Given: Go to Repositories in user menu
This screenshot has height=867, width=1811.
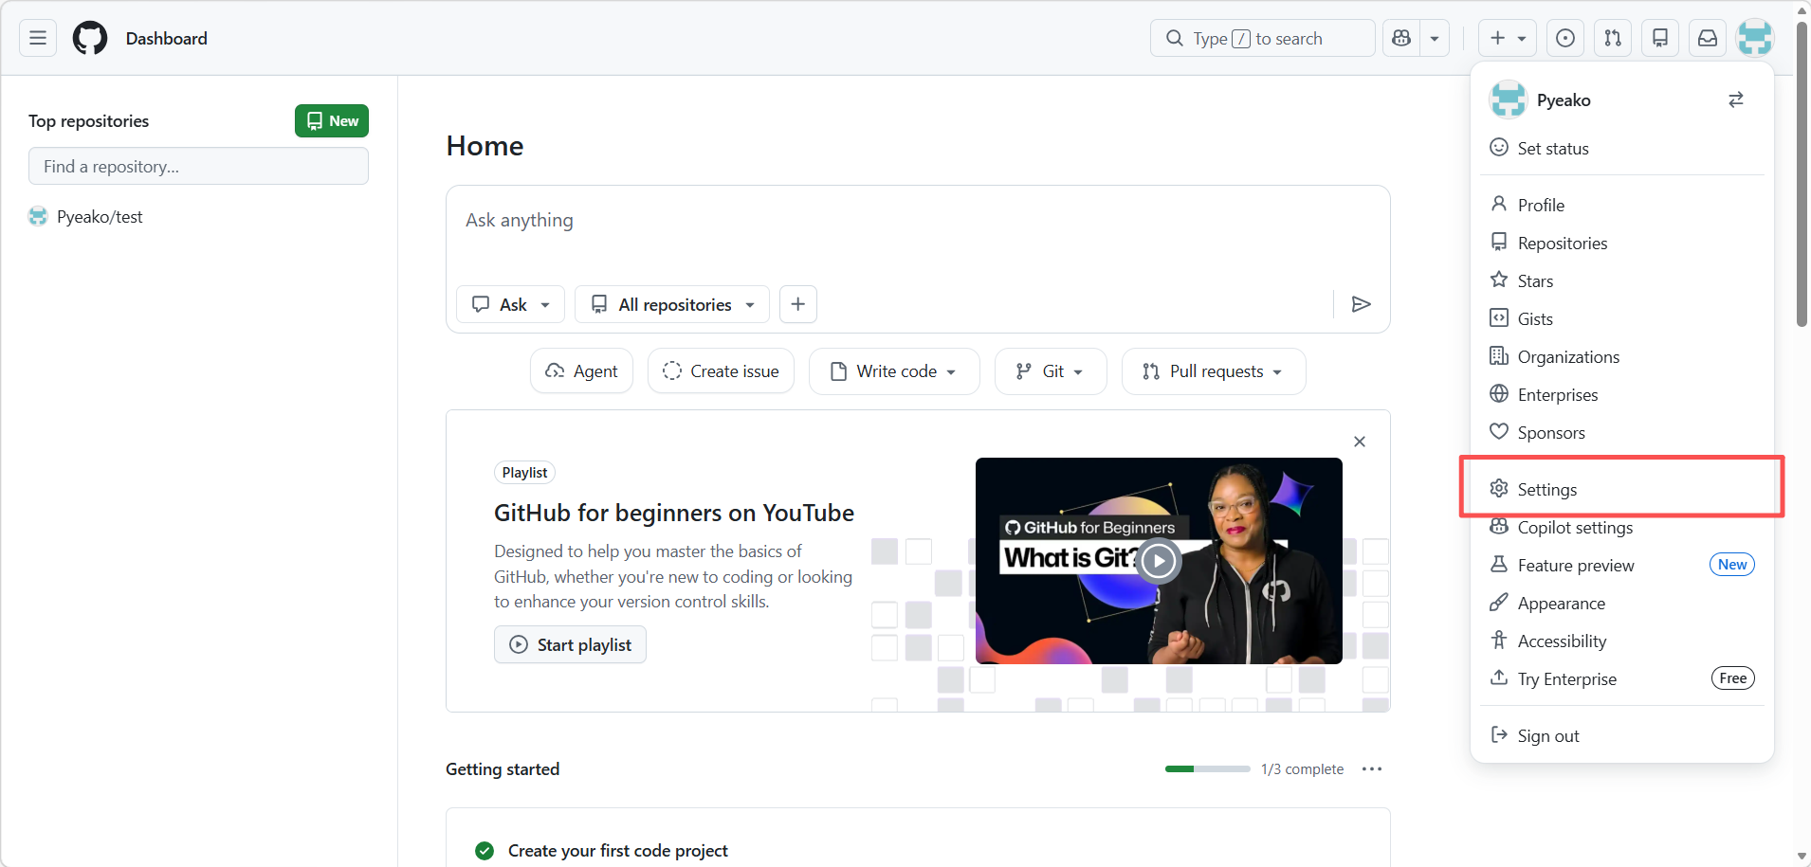Looking at the screenshot, I should coord(1622,243).
